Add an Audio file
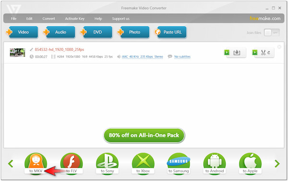 (59, 32)
